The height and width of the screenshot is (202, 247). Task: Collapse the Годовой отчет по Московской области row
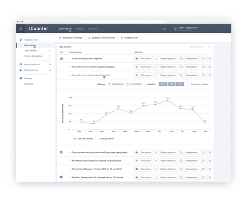click(x=69, y=75)
